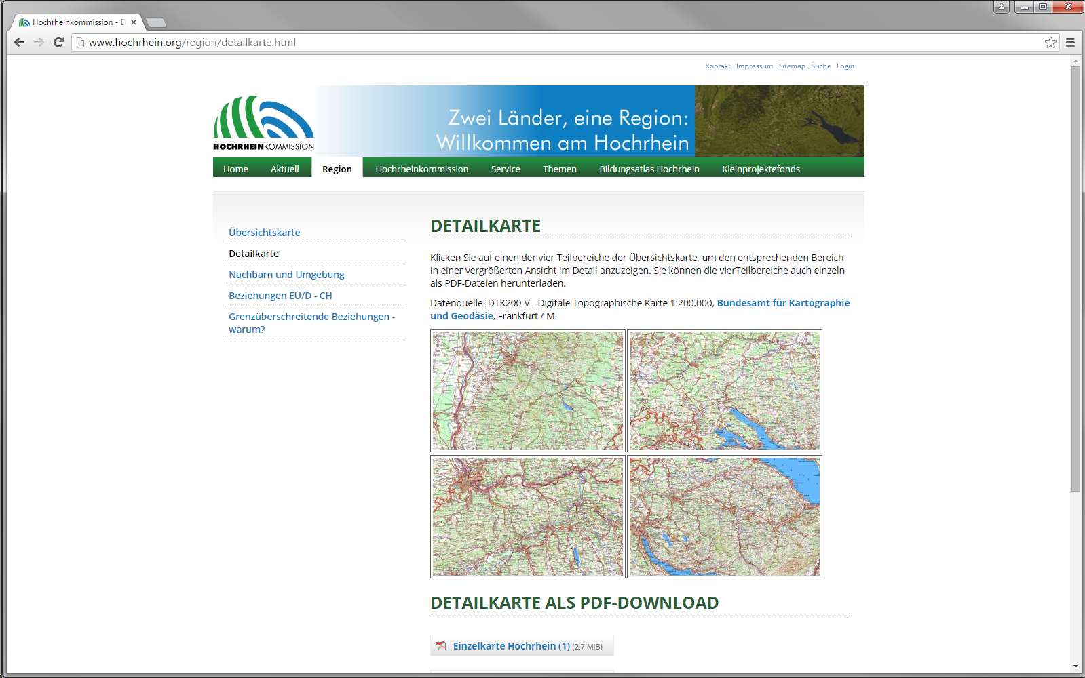
Task: Reload the page with the refresh icon
Action: click(58, 42)
